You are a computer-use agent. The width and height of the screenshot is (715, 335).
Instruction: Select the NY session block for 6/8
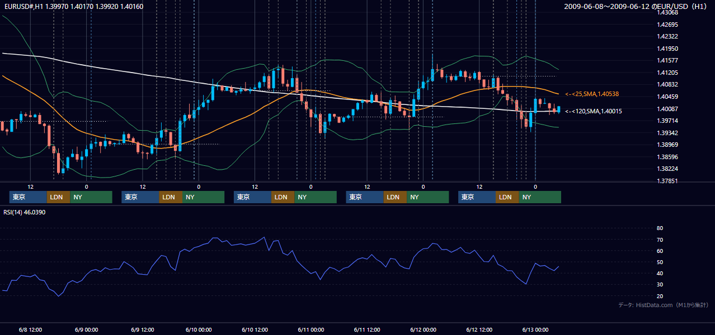pos(91,197)
